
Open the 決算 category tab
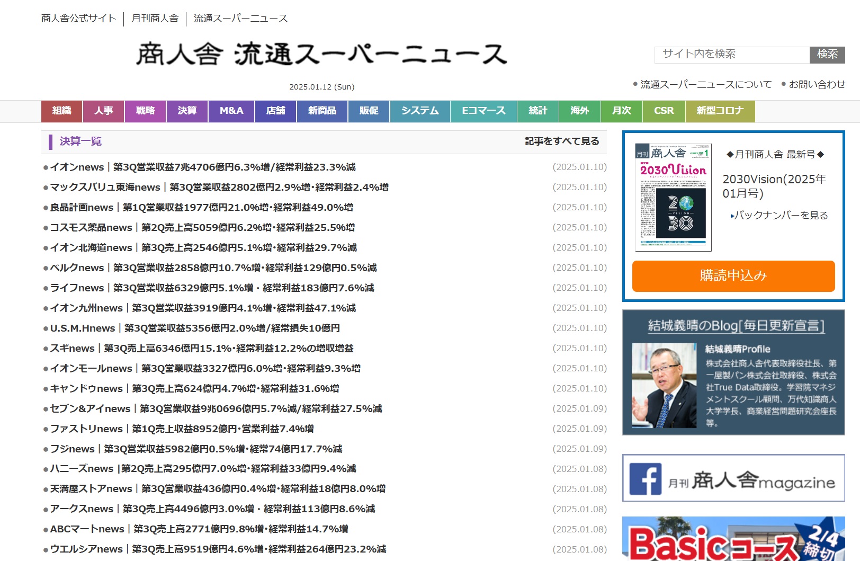coord(187,111)
